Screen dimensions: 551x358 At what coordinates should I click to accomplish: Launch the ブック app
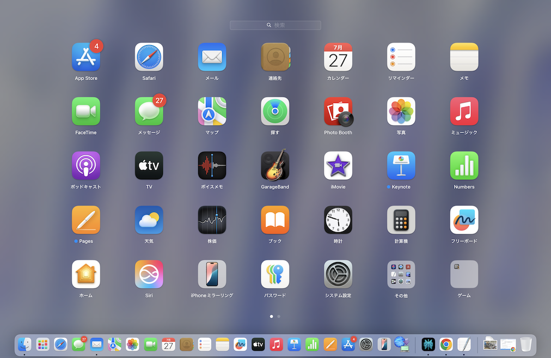point(275,220)
